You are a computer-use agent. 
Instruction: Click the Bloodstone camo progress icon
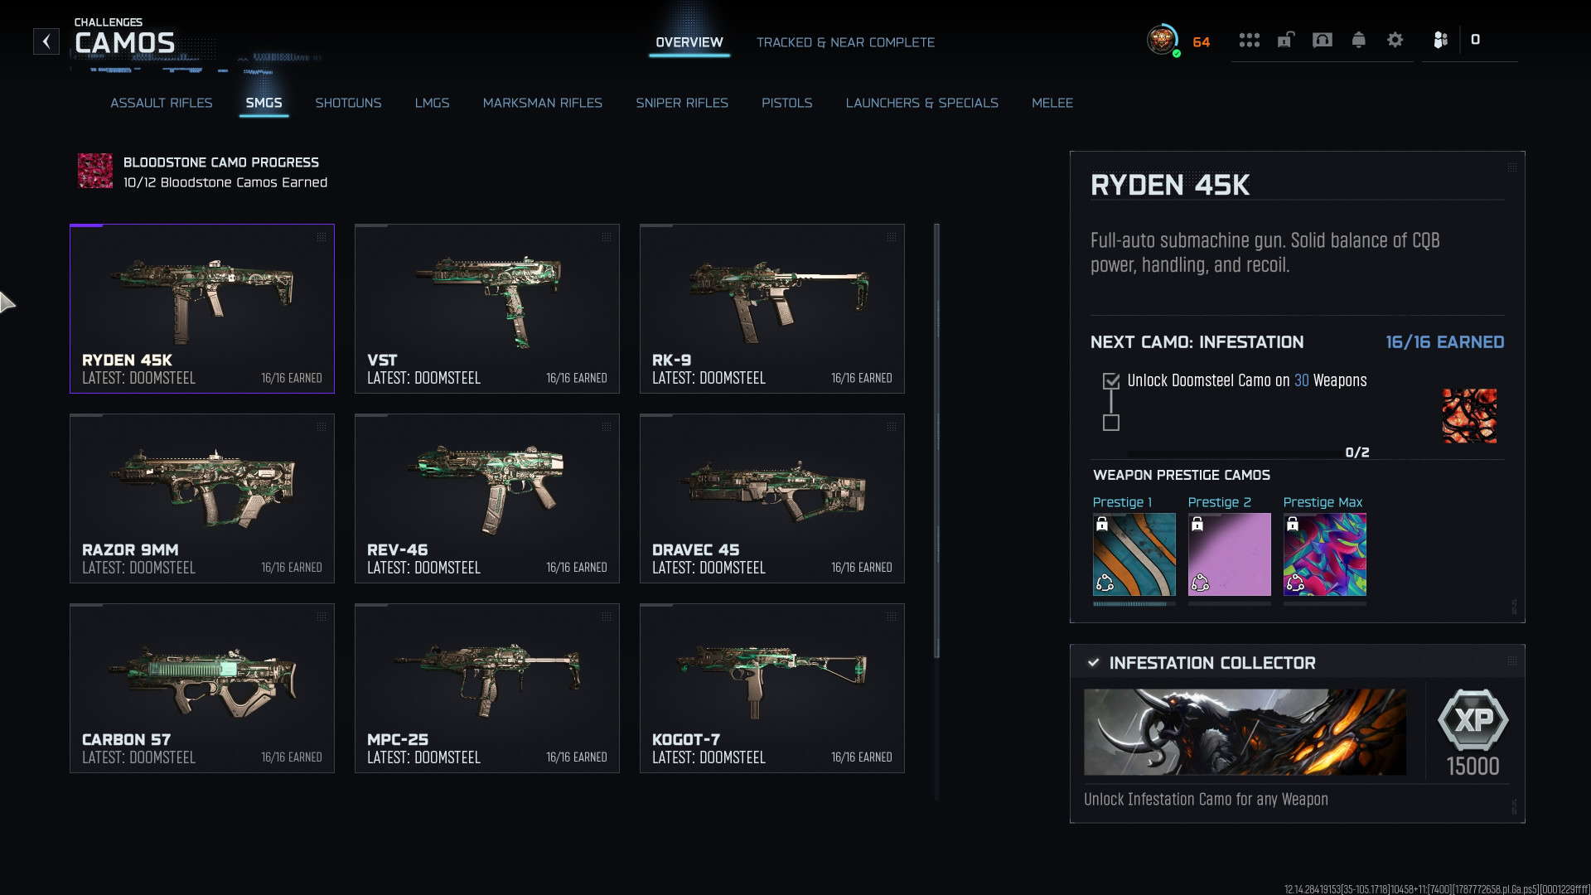pyautogui.click(x=95, y=171)
